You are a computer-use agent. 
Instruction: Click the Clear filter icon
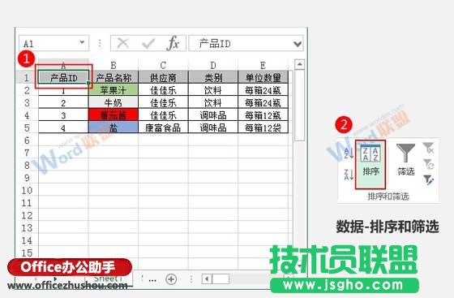429,147
